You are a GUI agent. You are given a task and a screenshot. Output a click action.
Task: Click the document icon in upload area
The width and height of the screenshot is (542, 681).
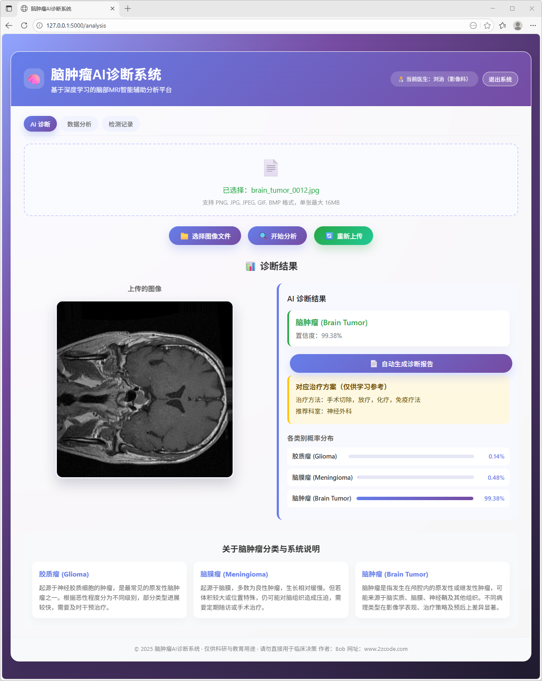click(271, 168)
